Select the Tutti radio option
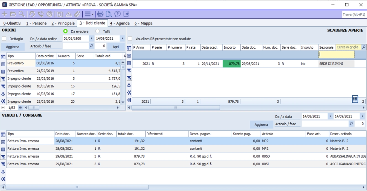 (98, 31)
